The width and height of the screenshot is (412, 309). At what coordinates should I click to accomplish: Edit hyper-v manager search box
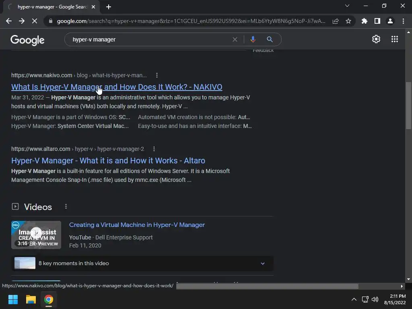click(150, 39)
